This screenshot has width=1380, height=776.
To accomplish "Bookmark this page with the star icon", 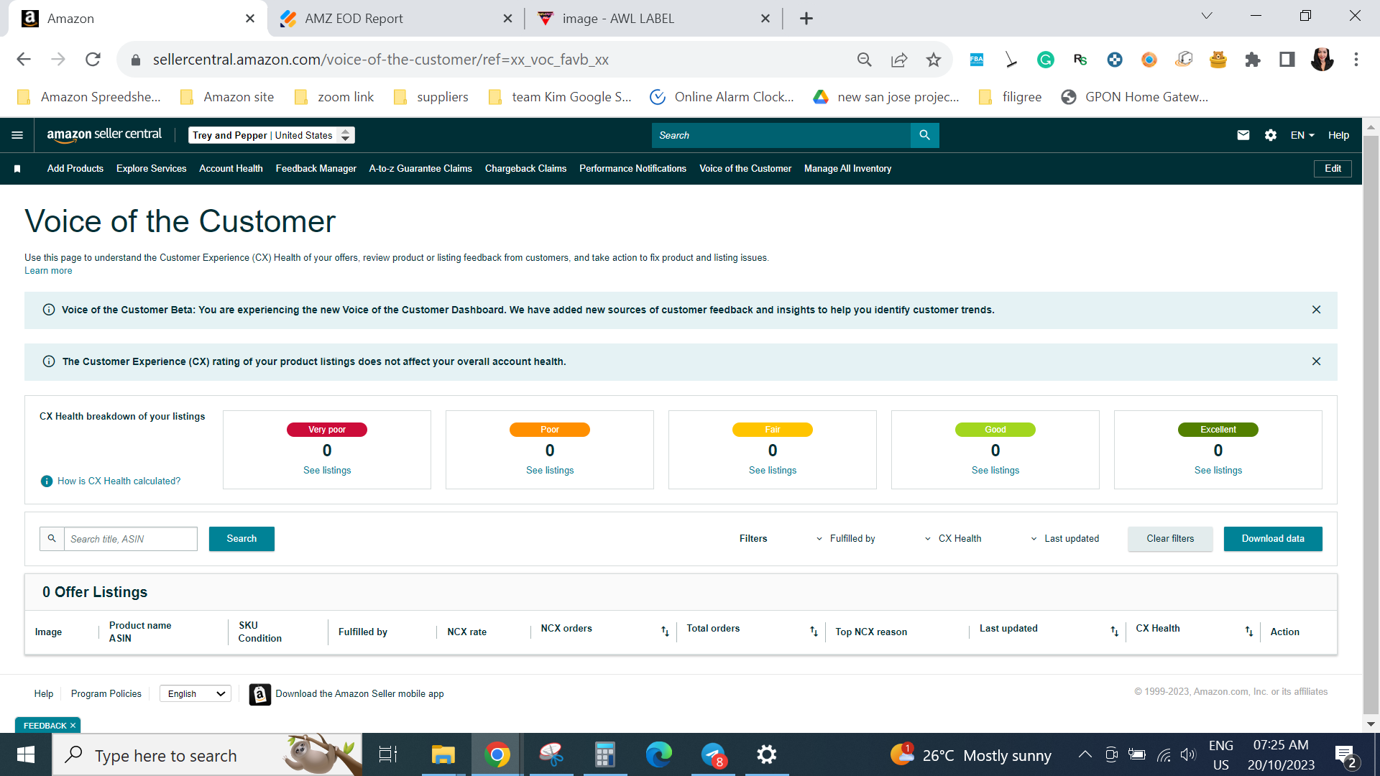I will pyautogui.click(x=934, y=60).
